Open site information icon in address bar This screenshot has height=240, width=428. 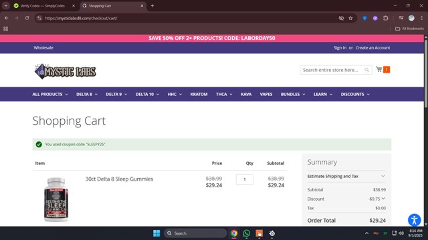(39, 18)
